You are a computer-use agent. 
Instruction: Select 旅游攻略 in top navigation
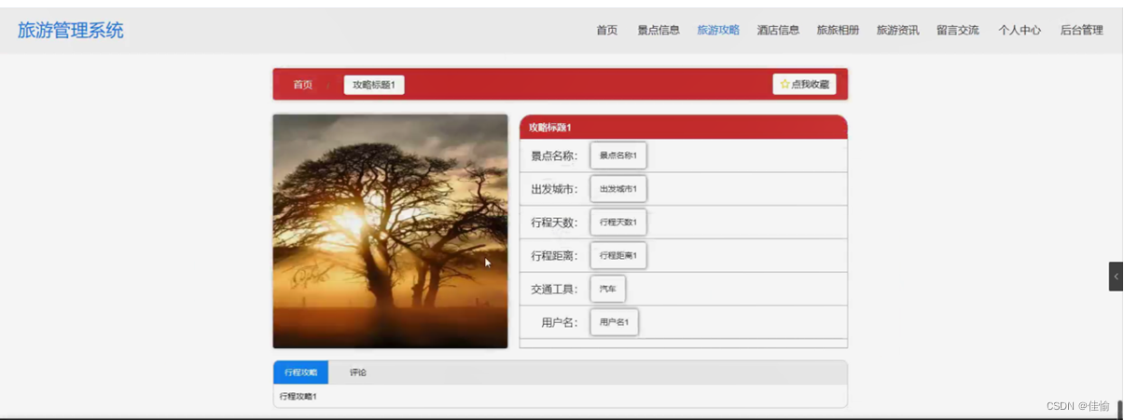718,30
